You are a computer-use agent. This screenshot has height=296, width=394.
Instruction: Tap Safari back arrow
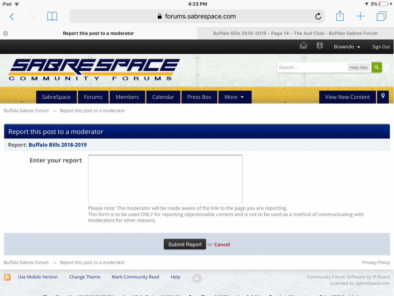click(12, 16)
